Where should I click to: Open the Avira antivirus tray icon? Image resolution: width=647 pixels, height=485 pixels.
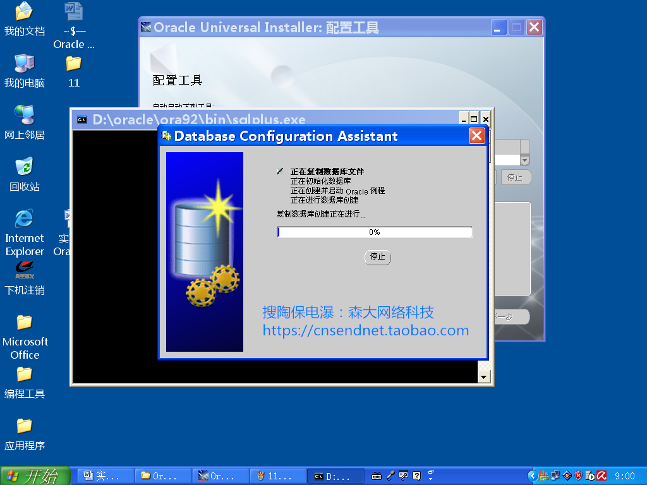click(x=602, y=476)
